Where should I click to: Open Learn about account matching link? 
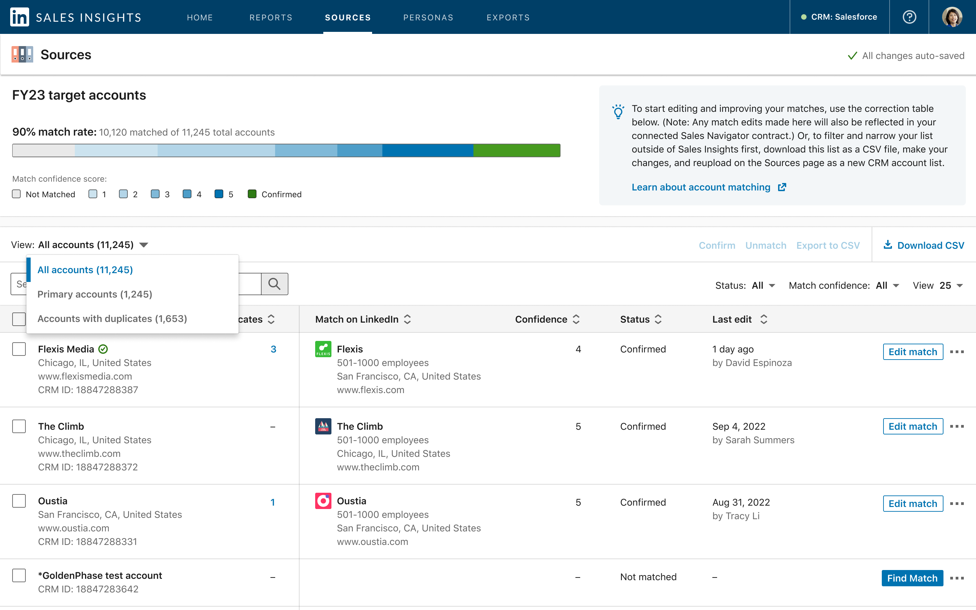click(701, 187)
